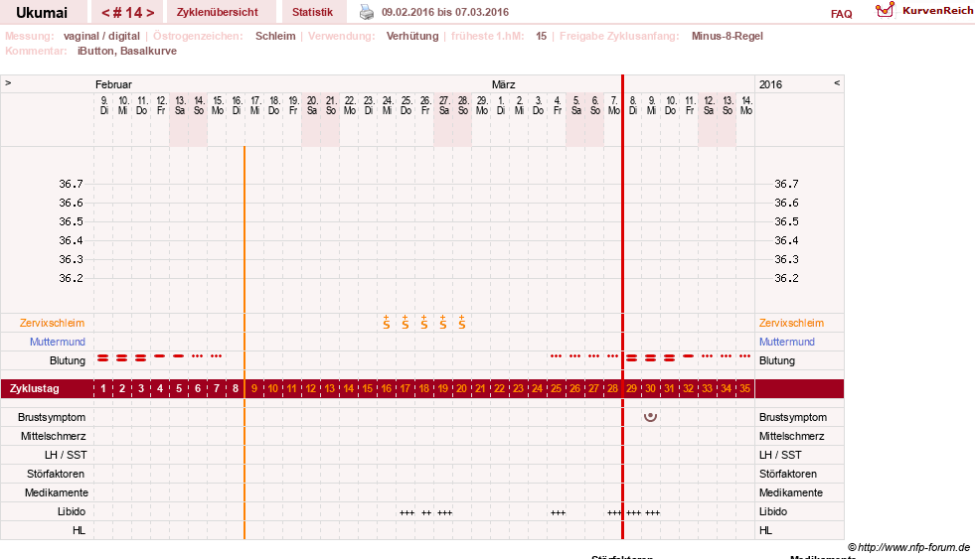975x559 pixels.
Task: Open the nfp-forum.de link
Action: tap(908, 547)
